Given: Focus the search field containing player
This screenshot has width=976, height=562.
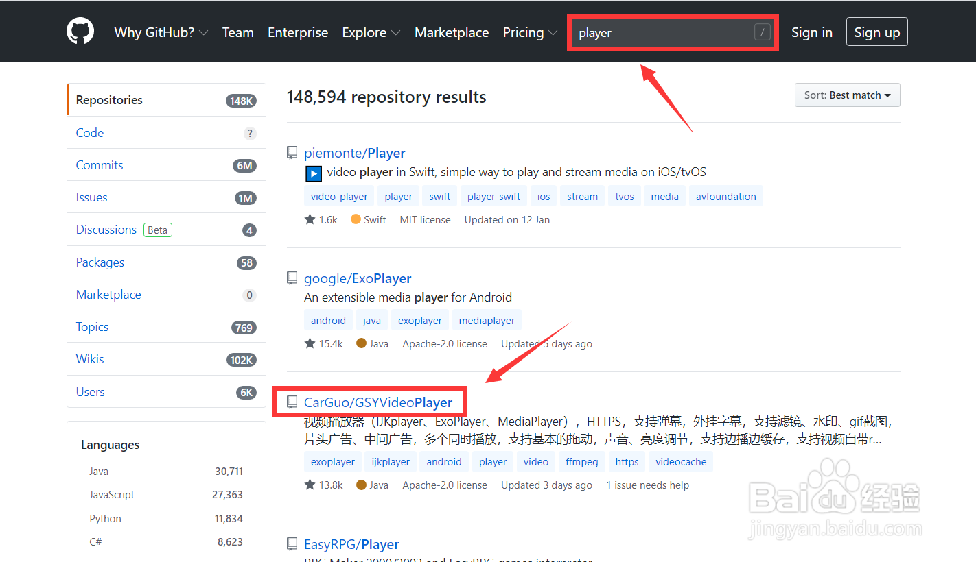Looking at the screenshot, I should [x=673, y=32].
